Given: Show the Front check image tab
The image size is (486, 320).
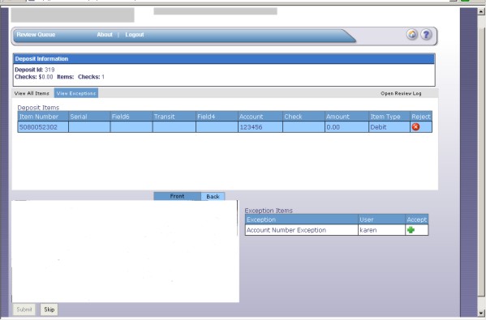Looking at the screenshot, I should (x=177, y=196).
